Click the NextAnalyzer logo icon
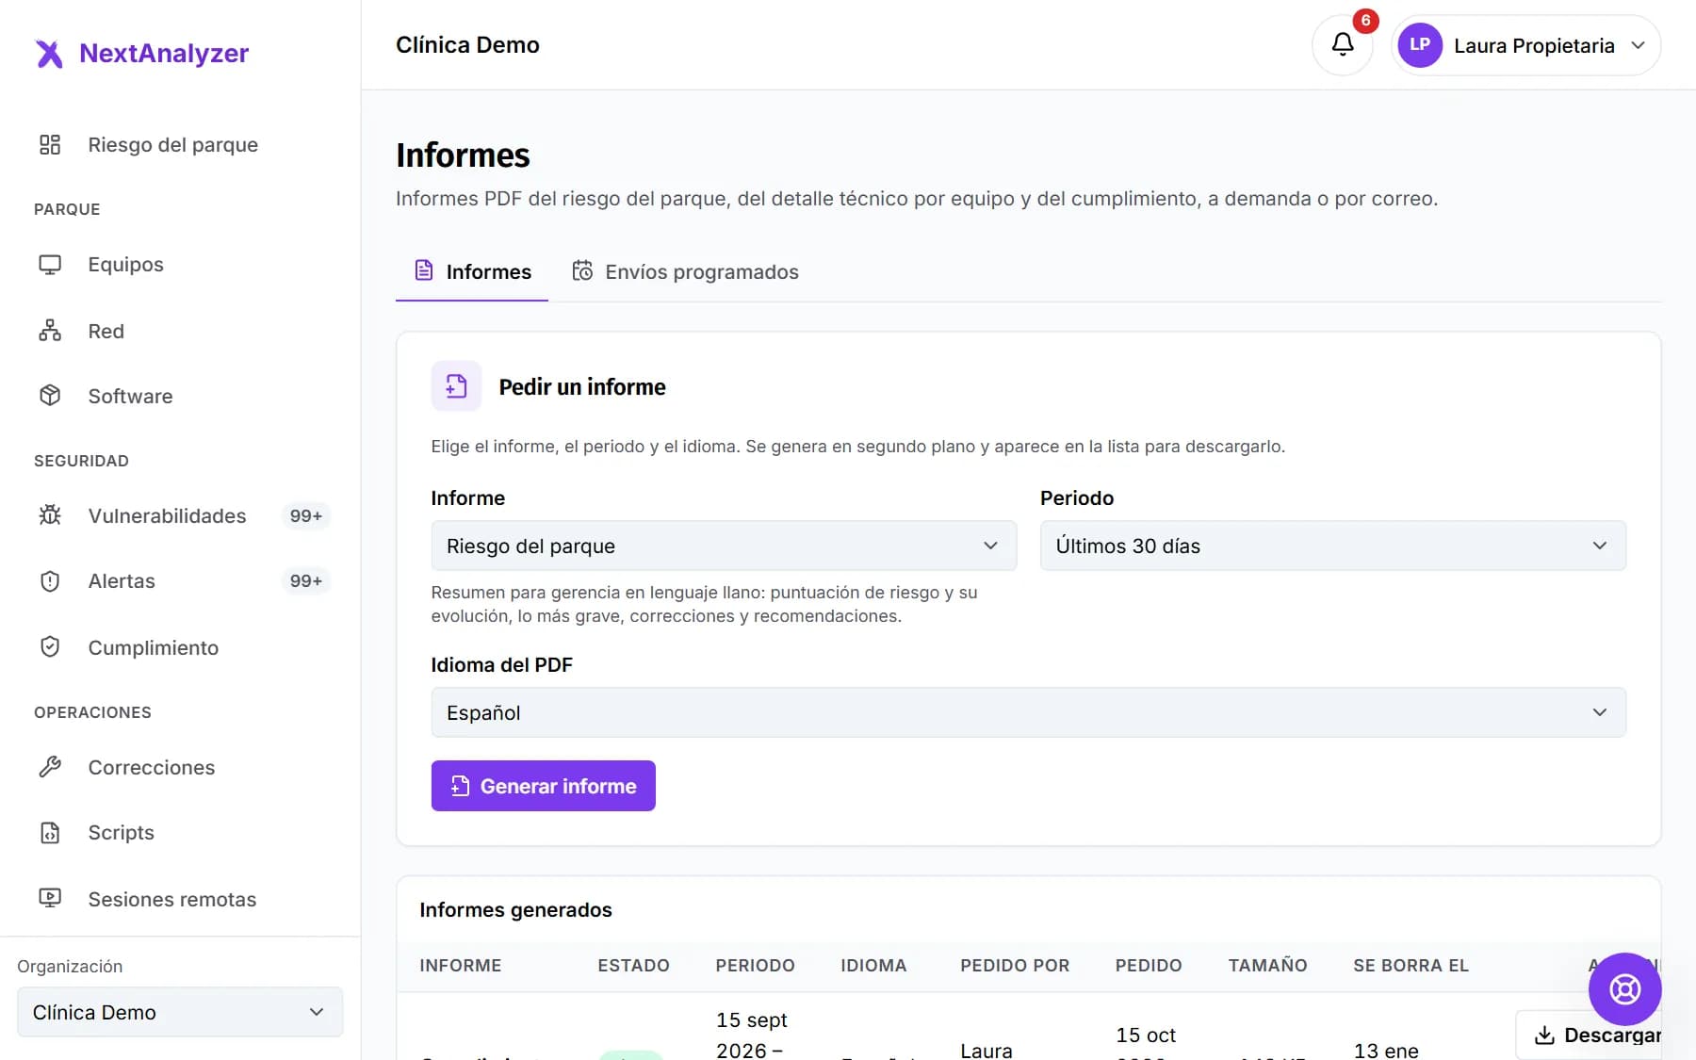This screenshot has height=1060, width=1696. pos(49,54)
